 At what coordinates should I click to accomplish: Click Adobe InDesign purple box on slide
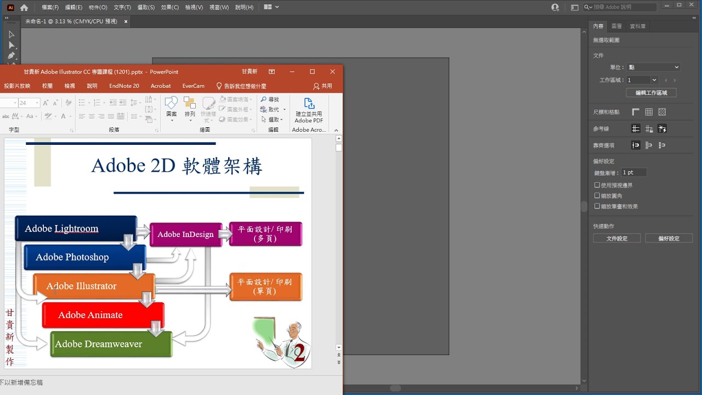(186, 234)
